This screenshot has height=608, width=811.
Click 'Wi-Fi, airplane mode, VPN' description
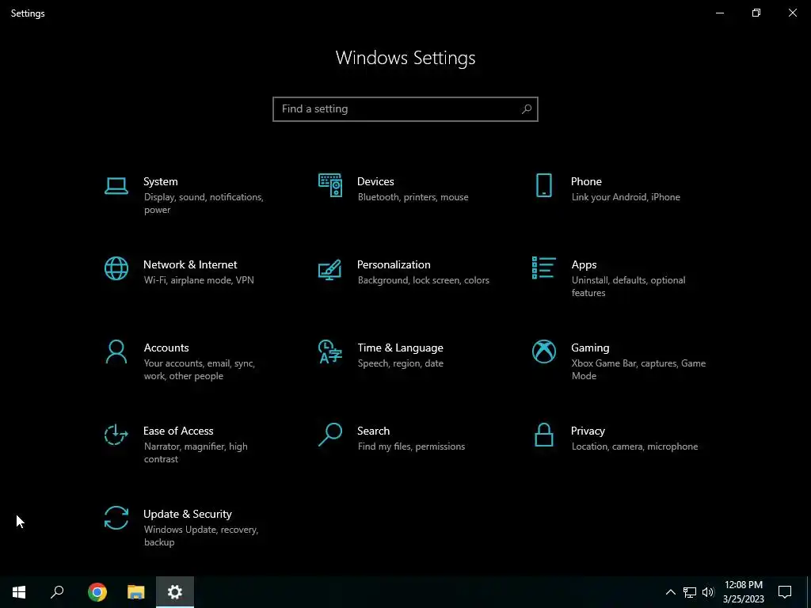(x=199, y=280)
